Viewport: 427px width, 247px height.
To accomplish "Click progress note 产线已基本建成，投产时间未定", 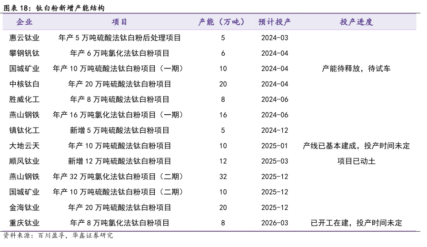I will click(x=356, y=146).
